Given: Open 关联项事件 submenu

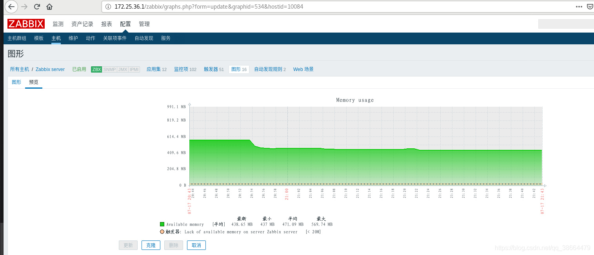Looking at the screenshot, I should pos(115,38).
